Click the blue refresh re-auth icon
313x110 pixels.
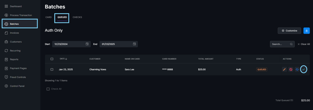coord(297,70)
